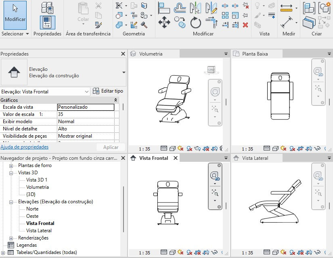Screen dimensions: 333x258
Task: Close the Vista Frontal view tab
Action: [x=176, y=158]
